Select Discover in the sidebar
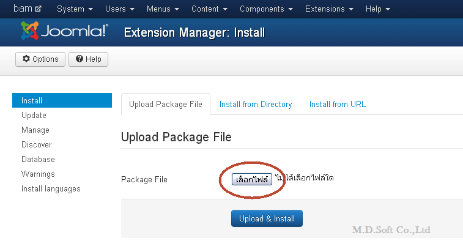 [36, 145]
